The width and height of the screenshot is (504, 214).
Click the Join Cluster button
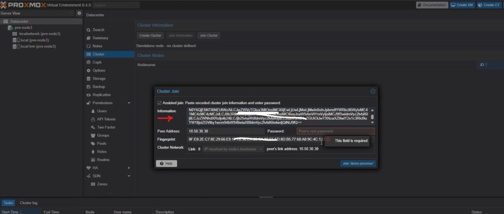click(x=209, y=35)
